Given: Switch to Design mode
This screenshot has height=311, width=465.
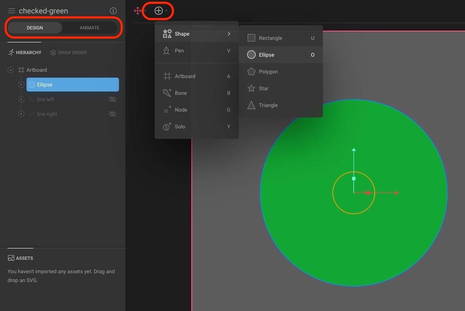Looking at the screenshot, I should tap(35, 28).
